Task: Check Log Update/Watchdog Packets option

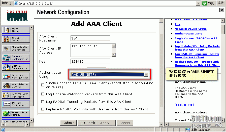Action: coord(43,94)
